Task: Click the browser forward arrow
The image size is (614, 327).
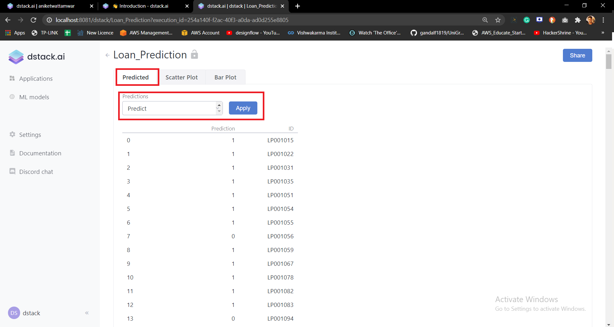Action: coord(21,20)
